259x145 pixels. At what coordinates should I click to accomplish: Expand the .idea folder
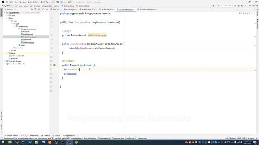7,15
